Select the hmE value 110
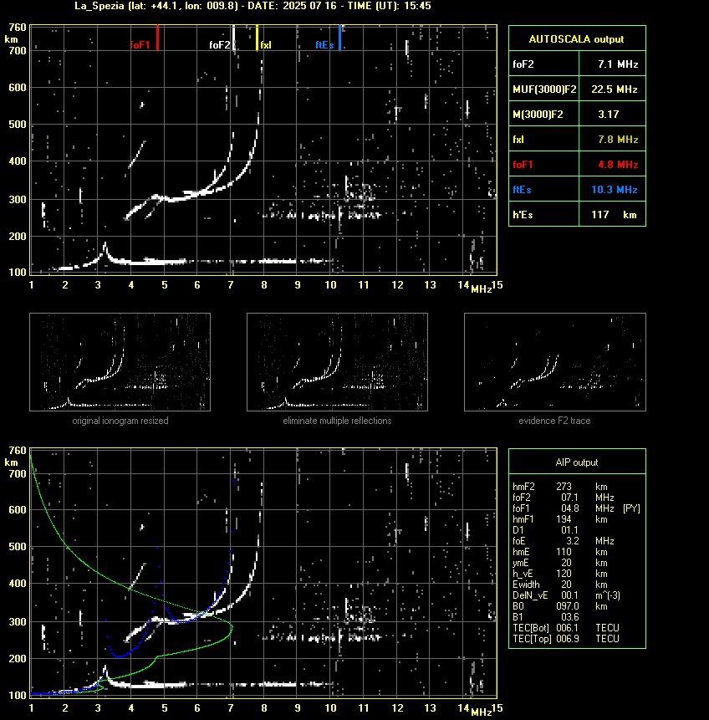Screen dimensions: 709x720 564,552
